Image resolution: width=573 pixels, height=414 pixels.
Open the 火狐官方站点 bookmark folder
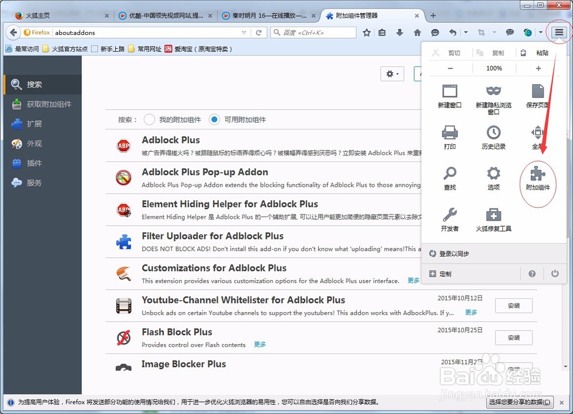tap(65, 49)
